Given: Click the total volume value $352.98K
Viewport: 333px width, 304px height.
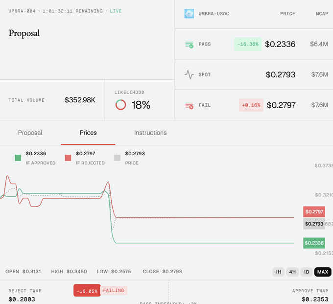Looking at the screenshot, I should point(80,100).
